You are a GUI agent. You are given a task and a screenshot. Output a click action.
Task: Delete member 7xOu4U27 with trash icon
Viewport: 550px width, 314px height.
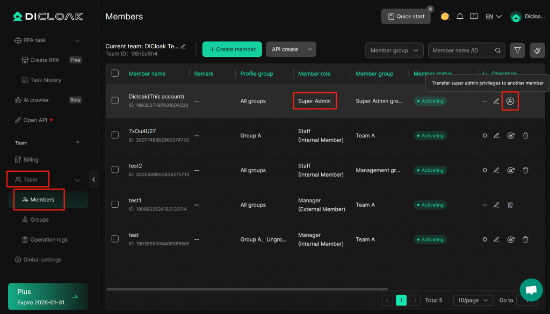[x=525, y=136]
